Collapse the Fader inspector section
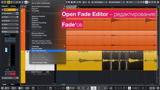160x90 pixels. coord(3,32)
